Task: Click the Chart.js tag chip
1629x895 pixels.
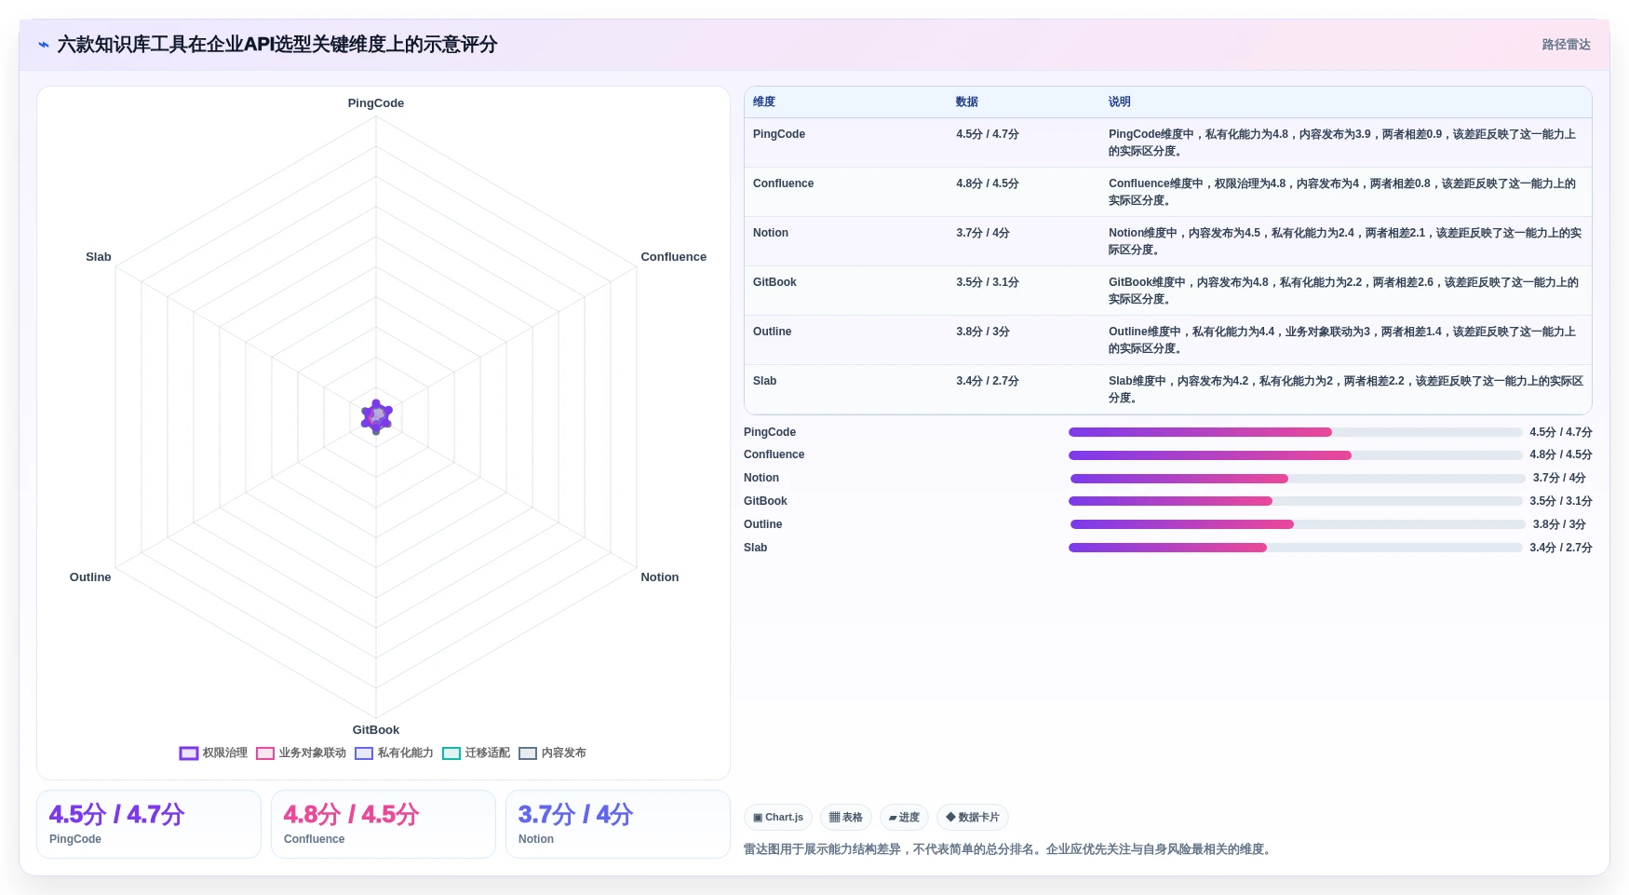Action: pyautogui.click(x=778, y=817)
